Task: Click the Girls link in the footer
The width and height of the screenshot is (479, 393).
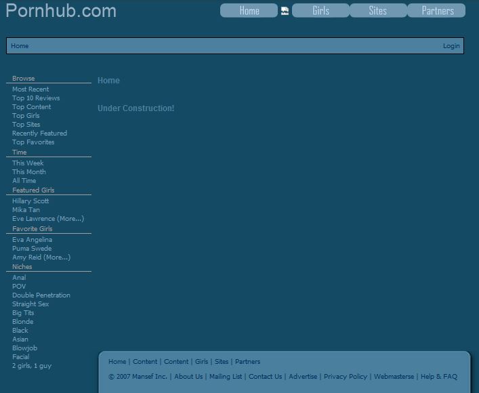Action: tap(202, 362)
